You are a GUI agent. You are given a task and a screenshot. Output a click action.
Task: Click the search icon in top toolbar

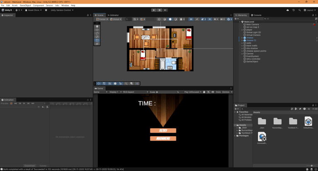coord(299,10)
